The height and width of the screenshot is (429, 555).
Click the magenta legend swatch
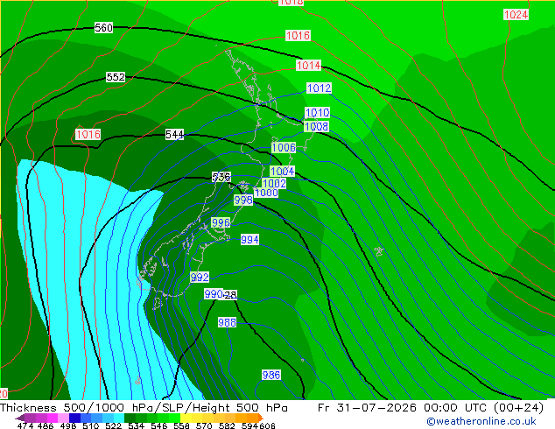pyautogui.click(x=53, y=418)
